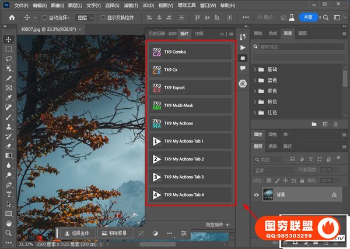
Task: Launch the TK9 Multi-Mask plugin
Action: 190,105
